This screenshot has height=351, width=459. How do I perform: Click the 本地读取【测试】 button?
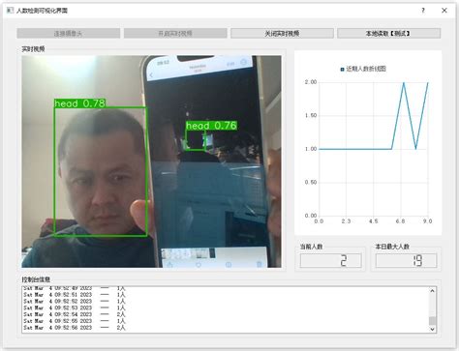pos(388,33)
